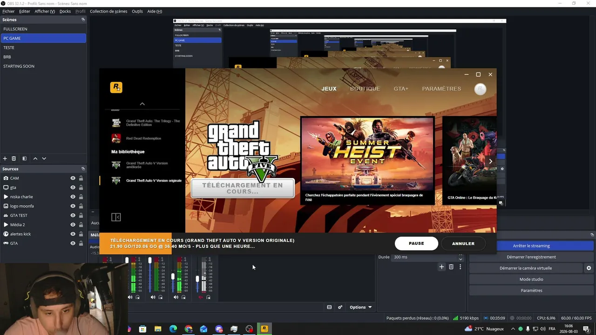The height and width of the screenshot is (335, 596).
Task: Open the audio mixer Options dropdown
Action: point(361,307)
